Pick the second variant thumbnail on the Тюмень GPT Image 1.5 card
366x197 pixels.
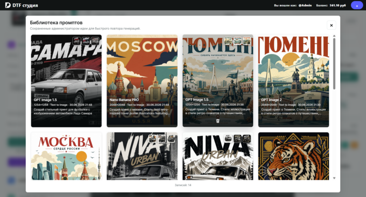(x=237, y=41)
